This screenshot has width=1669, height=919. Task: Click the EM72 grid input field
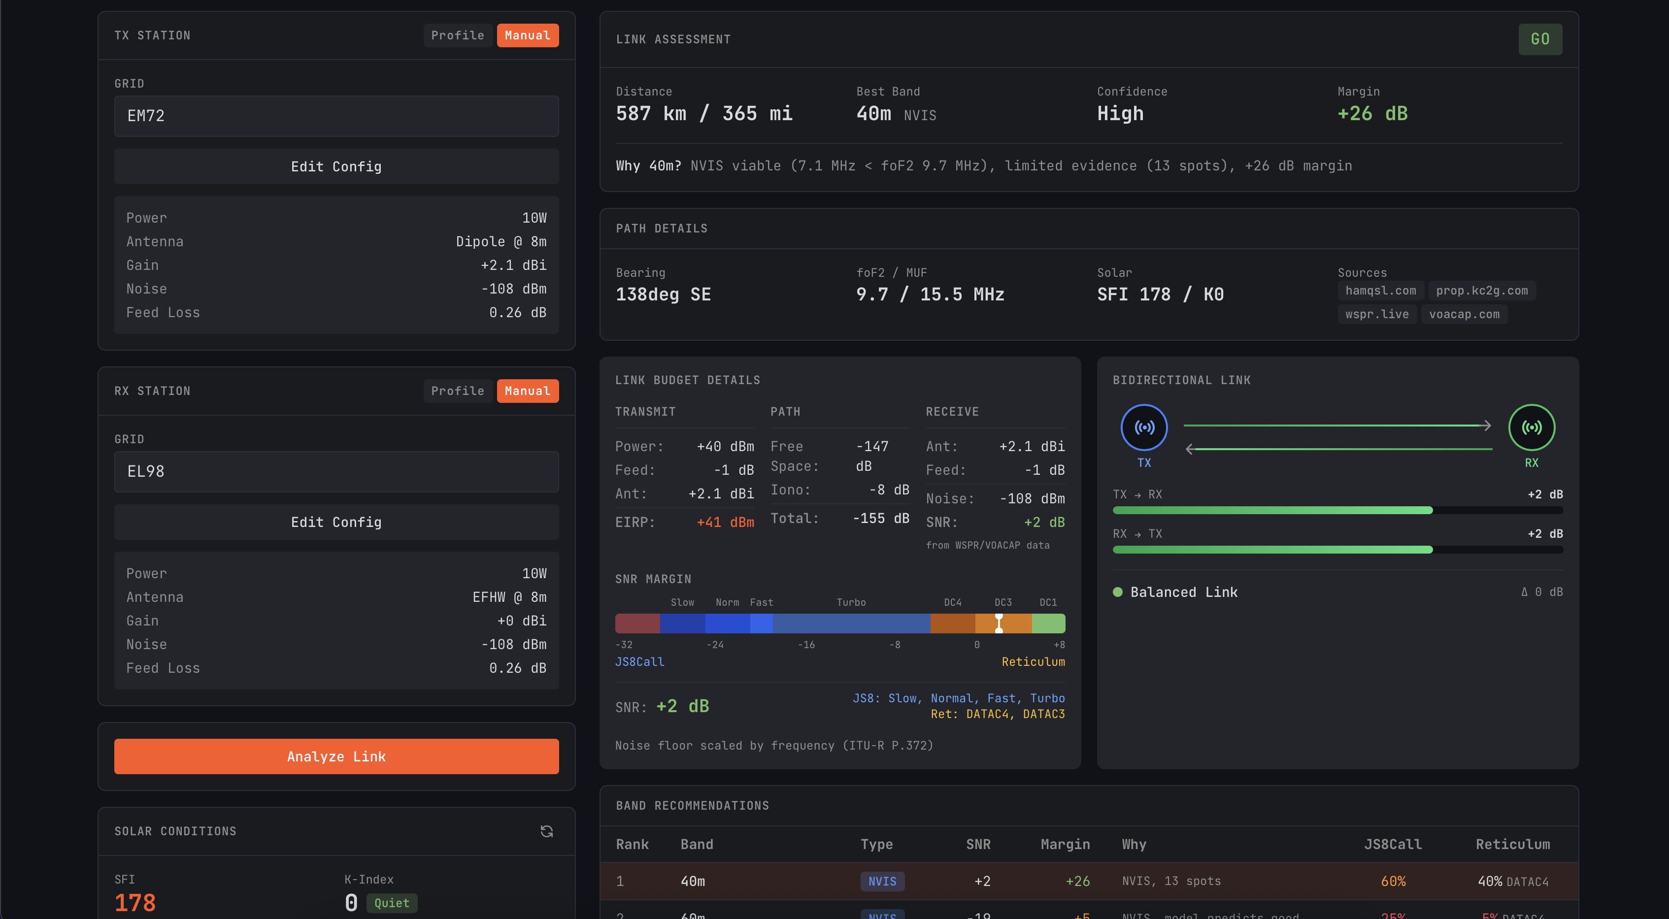click(336, 116)
